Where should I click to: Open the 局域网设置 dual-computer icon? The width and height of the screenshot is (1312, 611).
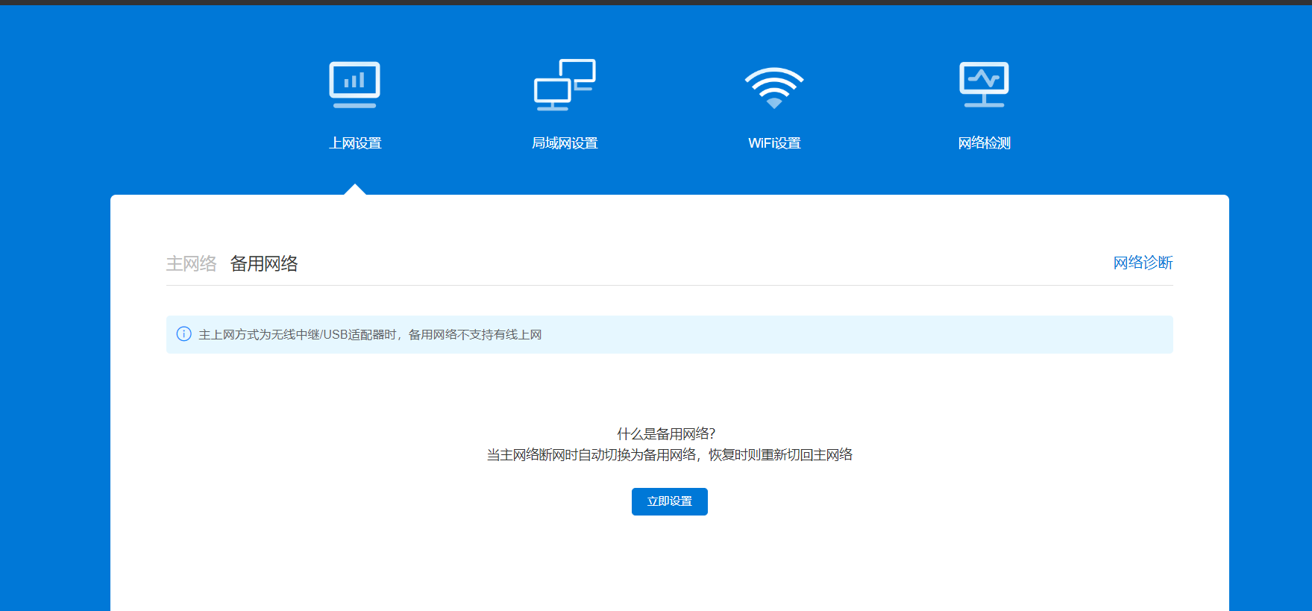pyautogui.click(x=565, y=85)
